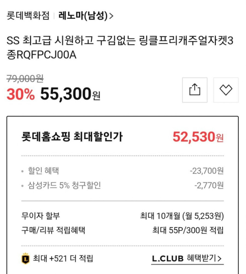Image resolution: width=246 pixels, height=274 pixels.
Task: Open the 롯데백화점 store link
Action: click(28, 16)
